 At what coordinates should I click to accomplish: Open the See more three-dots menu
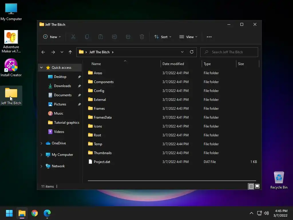coord(209,37)
